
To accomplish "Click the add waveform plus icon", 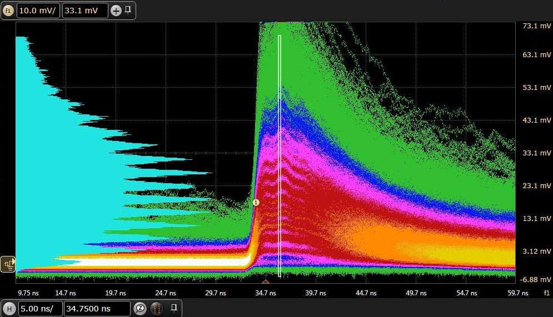I will pyautogui.click(x=116, y=11).
